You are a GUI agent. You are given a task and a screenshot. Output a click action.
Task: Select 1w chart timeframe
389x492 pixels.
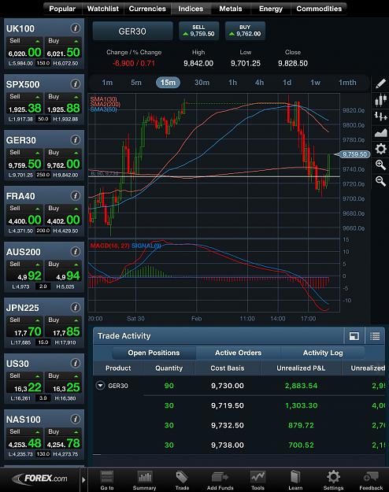pos(315,83)
